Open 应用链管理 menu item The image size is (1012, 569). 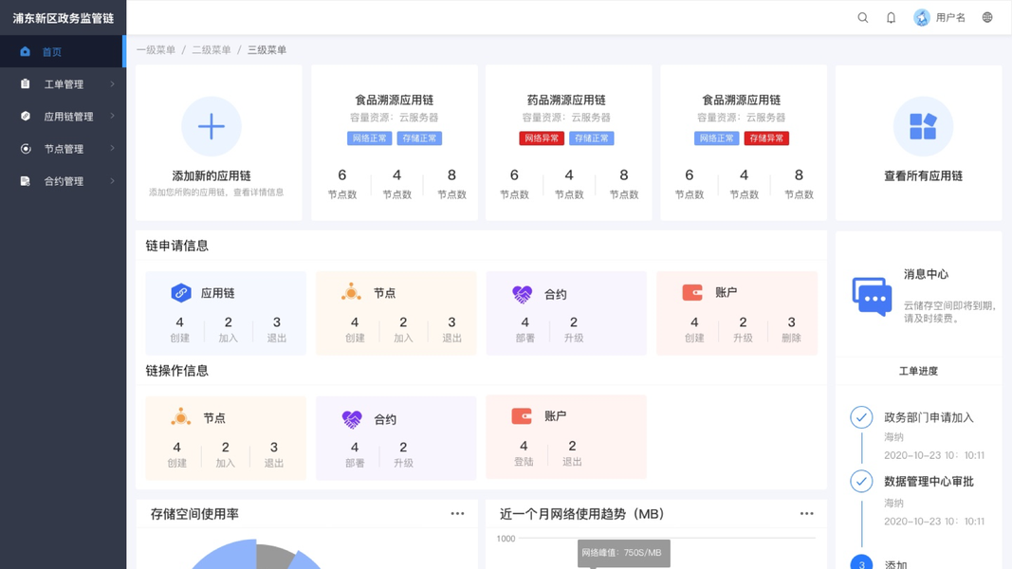coord(64,116)
